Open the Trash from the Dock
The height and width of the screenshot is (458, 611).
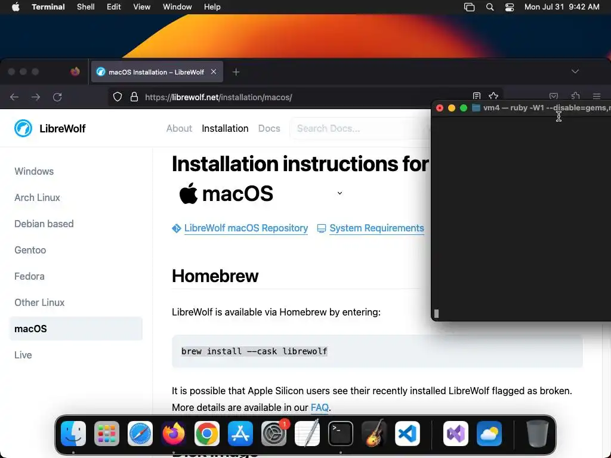point(538,434)
